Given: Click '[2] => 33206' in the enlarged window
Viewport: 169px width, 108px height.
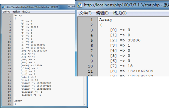Looking at the screenshot, I should [125, 40].
